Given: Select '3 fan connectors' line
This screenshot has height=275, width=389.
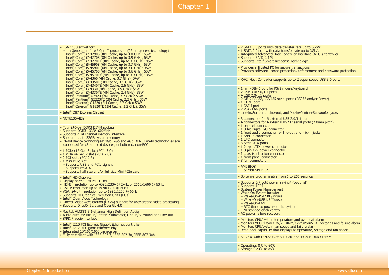Looking at the screenshot, I should coord(252,161).
